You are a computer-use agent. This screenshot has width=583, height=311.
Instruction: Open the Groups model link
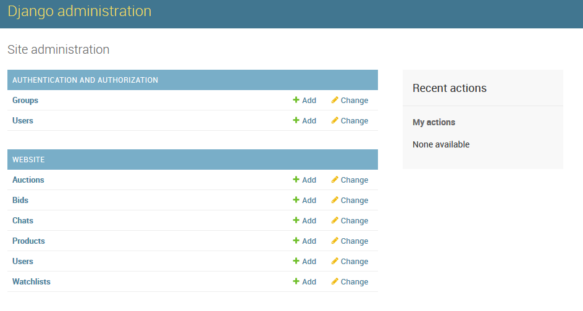pos(25,101)
